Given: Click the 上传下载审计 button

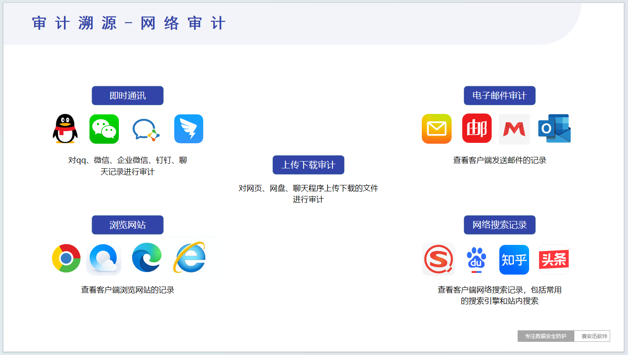Looking at the screenshot, I should [x=308, y=165].
